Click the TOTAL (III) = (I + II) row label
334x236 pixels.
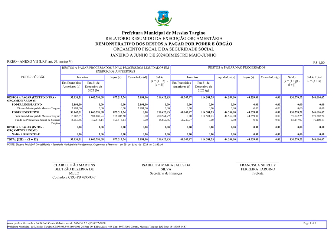pyautogui.click(x=23, y=139)
